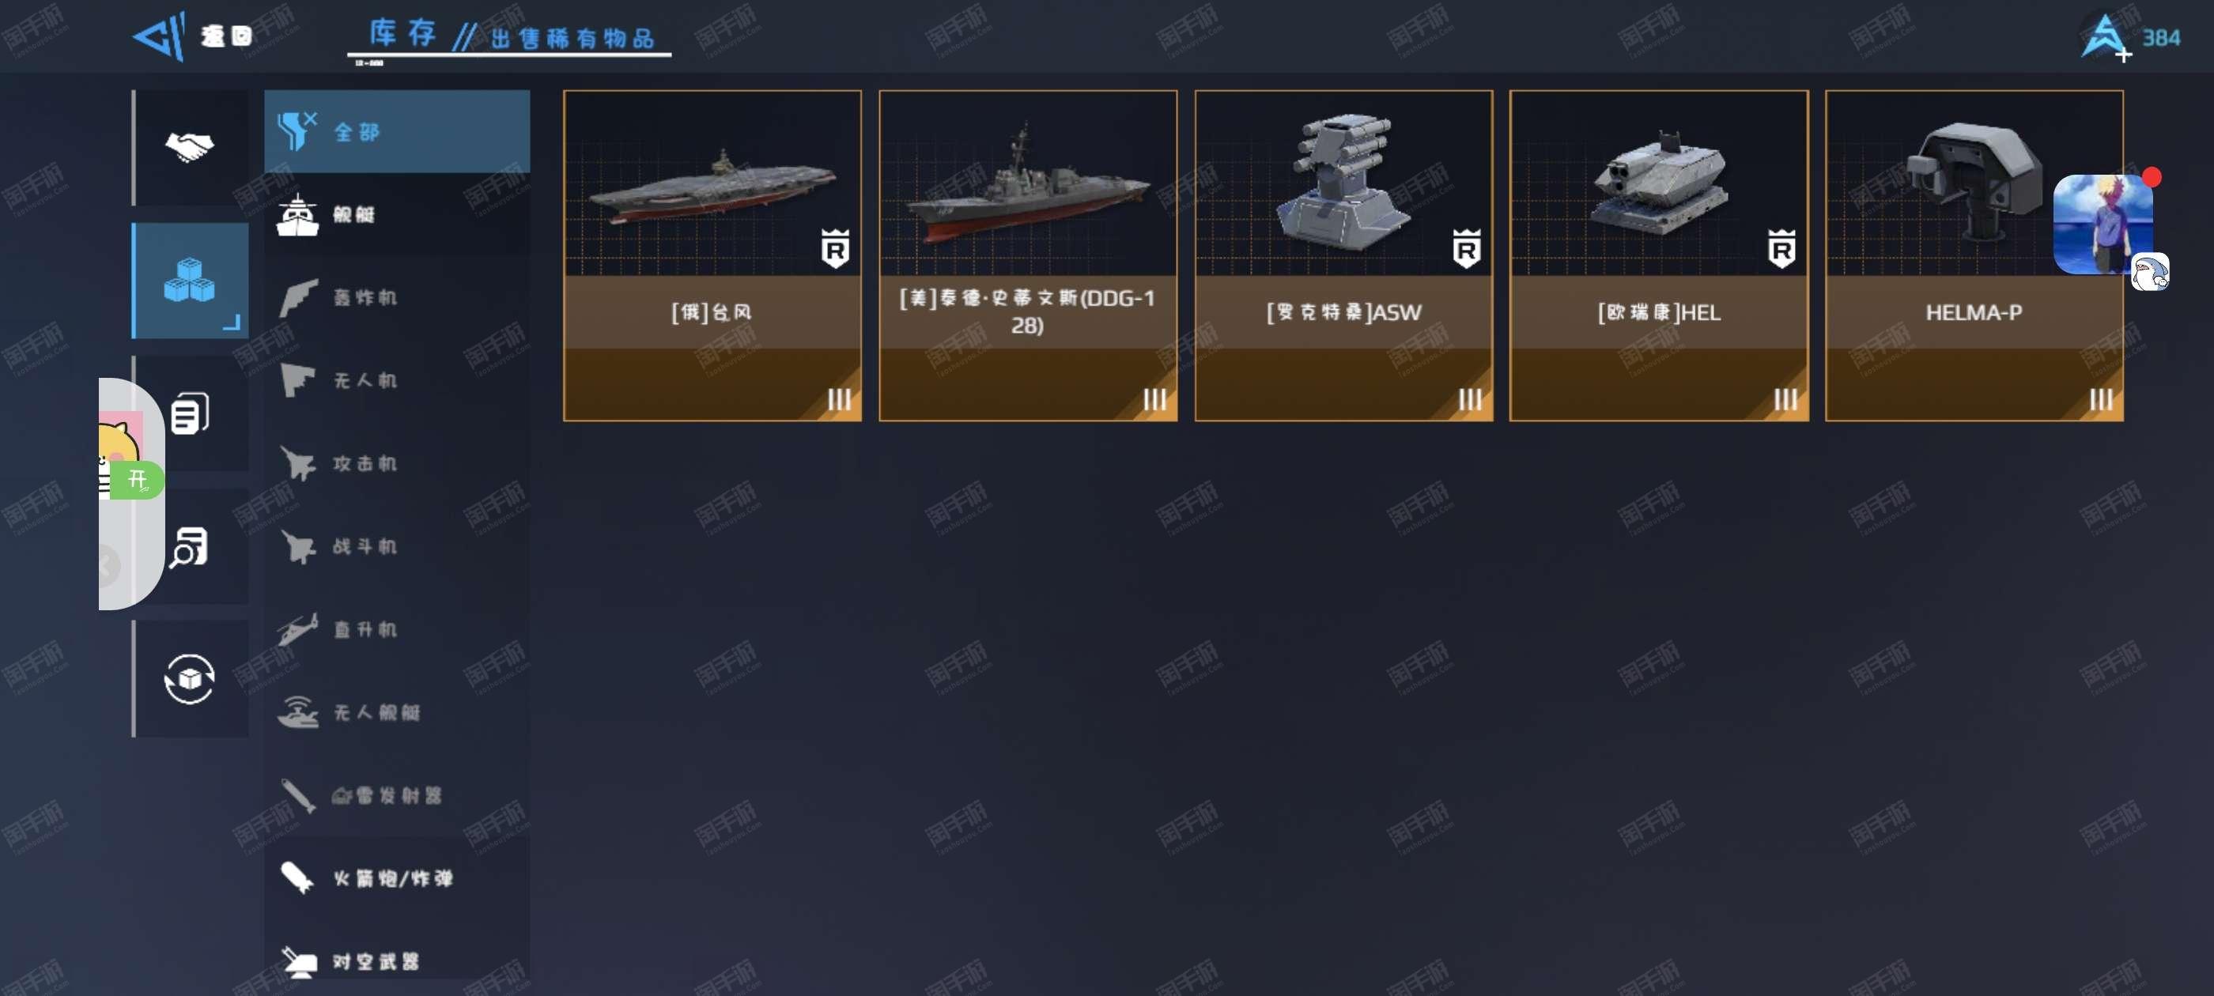Filter by 攻击机 attack aircraft category
2214x996 pixels.
397,463
